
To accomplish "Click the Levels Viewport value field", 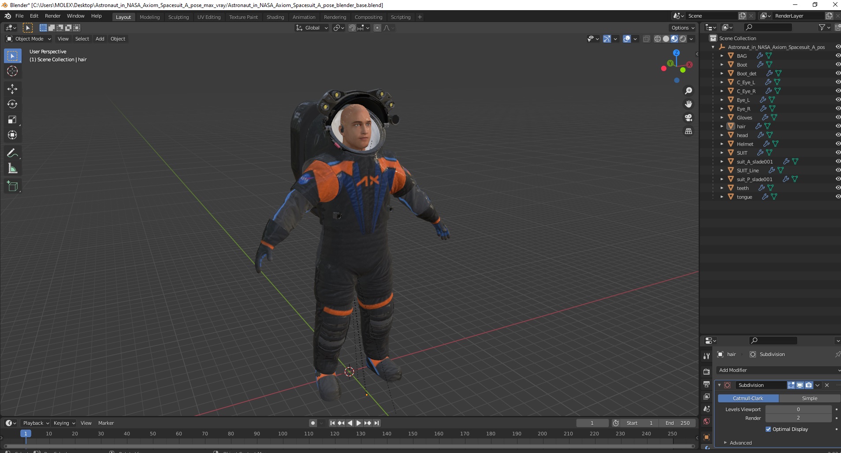I will pos(798,409).
